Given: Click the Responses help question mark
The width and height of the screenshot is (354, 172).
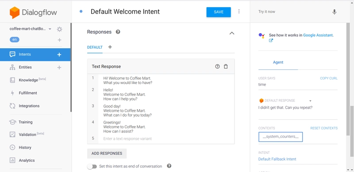Looking at the screenshot, I should [118, 32].
